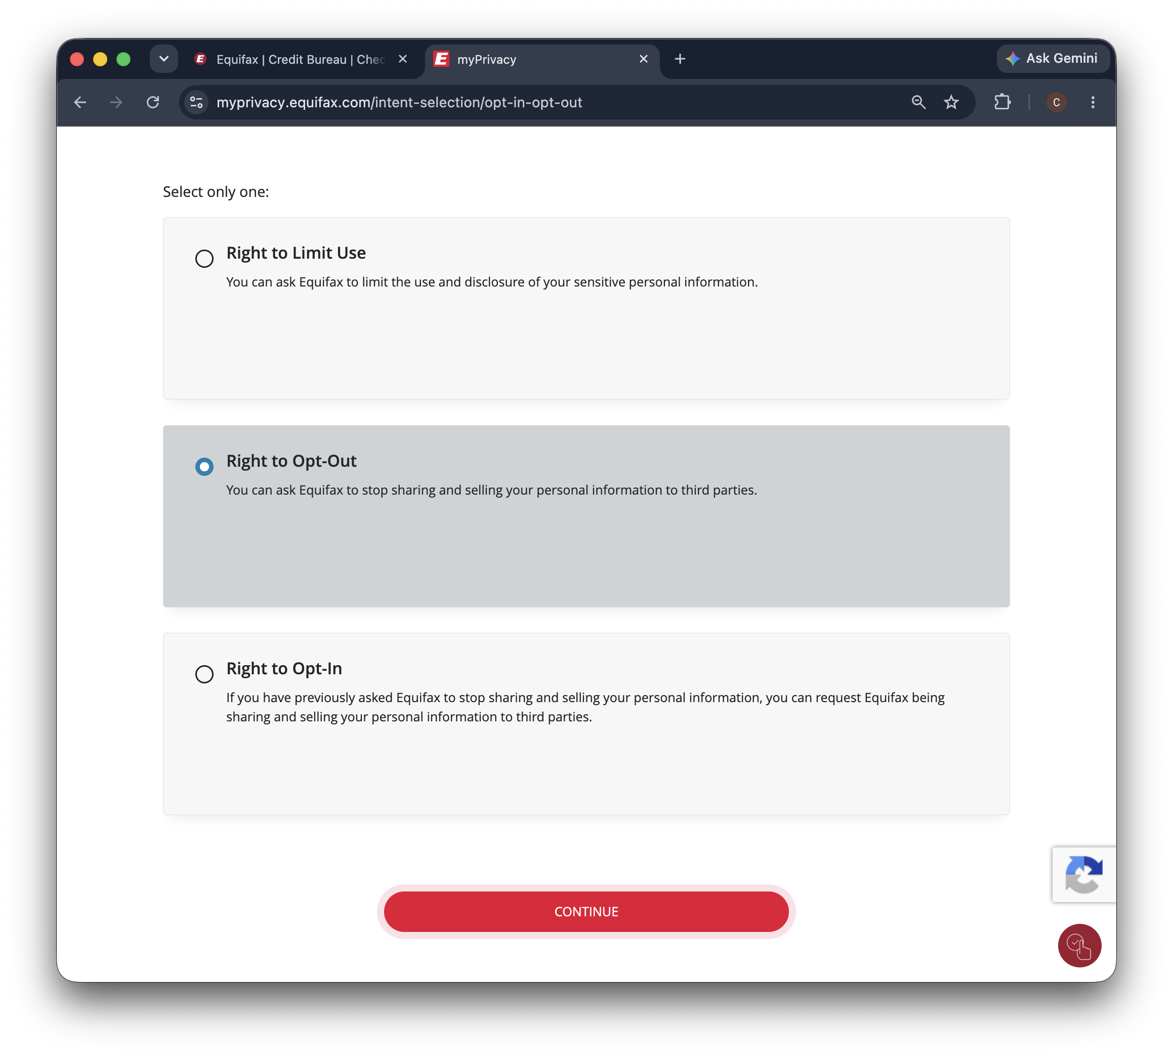Open the zoom magnifier icon
The width and height of the screenshot is (1173, 1057).
pos(918,102)
